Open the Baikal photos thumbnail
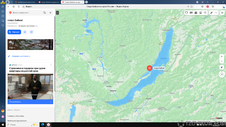This screenshot has height=127, width=226. (x=30, y=44)
